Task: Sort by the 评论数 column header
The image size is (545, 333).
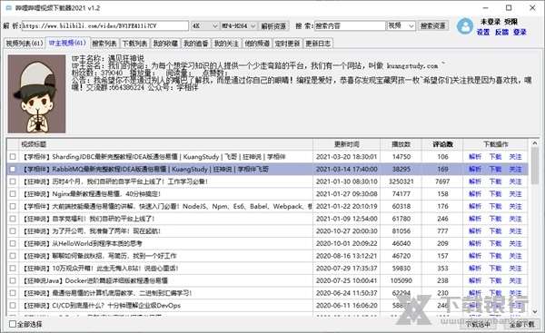Action: coord(442,144)
